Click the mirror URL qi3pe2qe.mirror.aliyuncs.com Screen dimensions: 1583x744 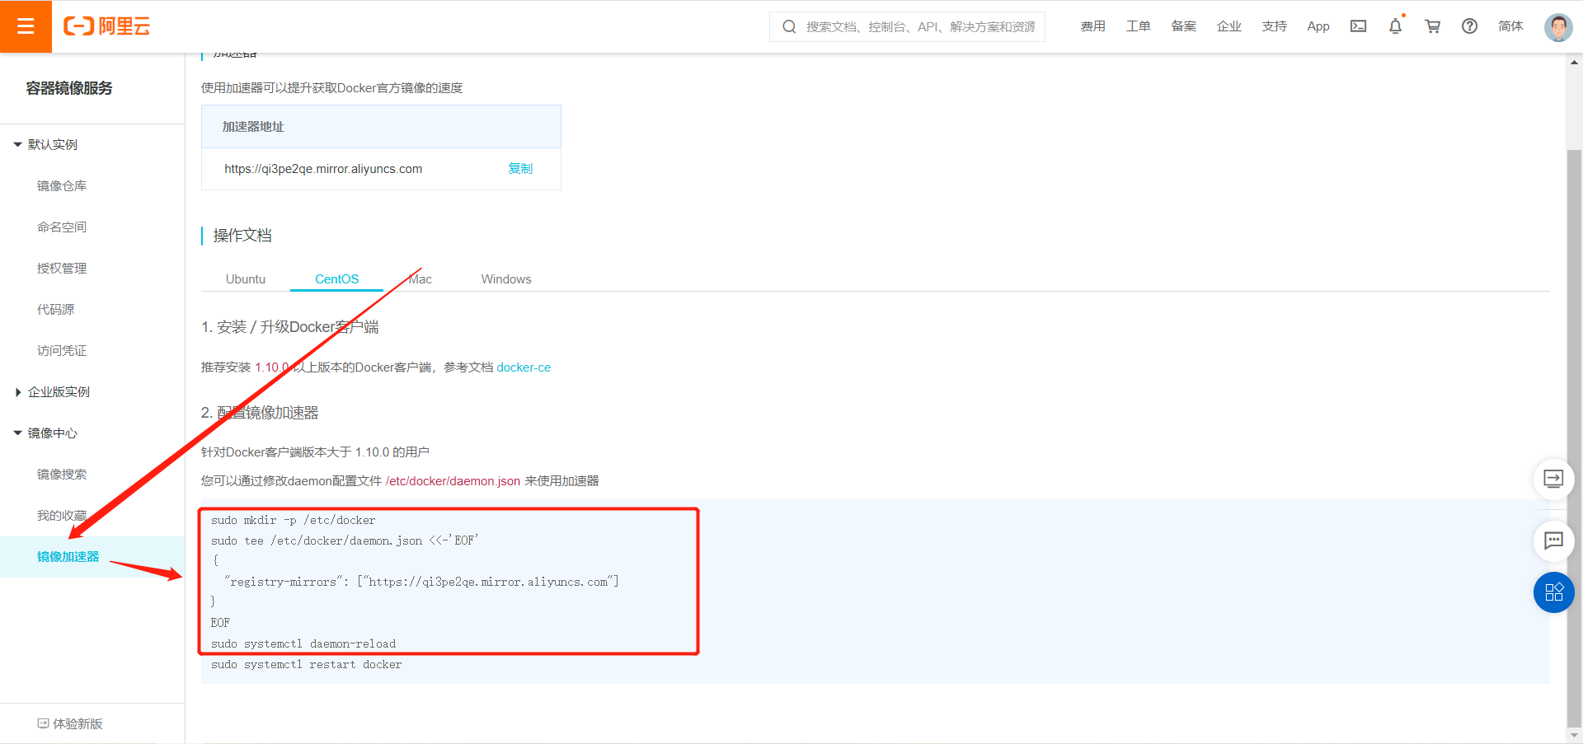tap(323, 168)
